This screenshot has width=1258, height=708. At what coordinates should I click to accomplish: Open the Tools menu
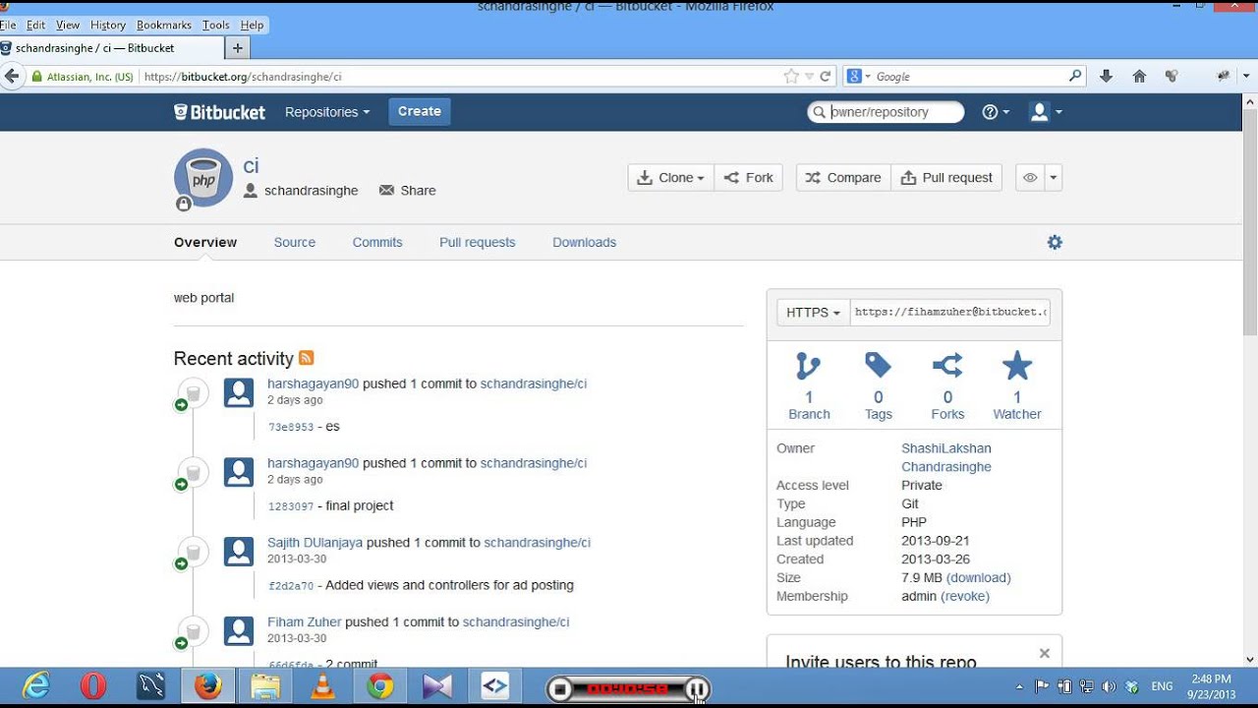pyautogui.click(x=215, y=25)
